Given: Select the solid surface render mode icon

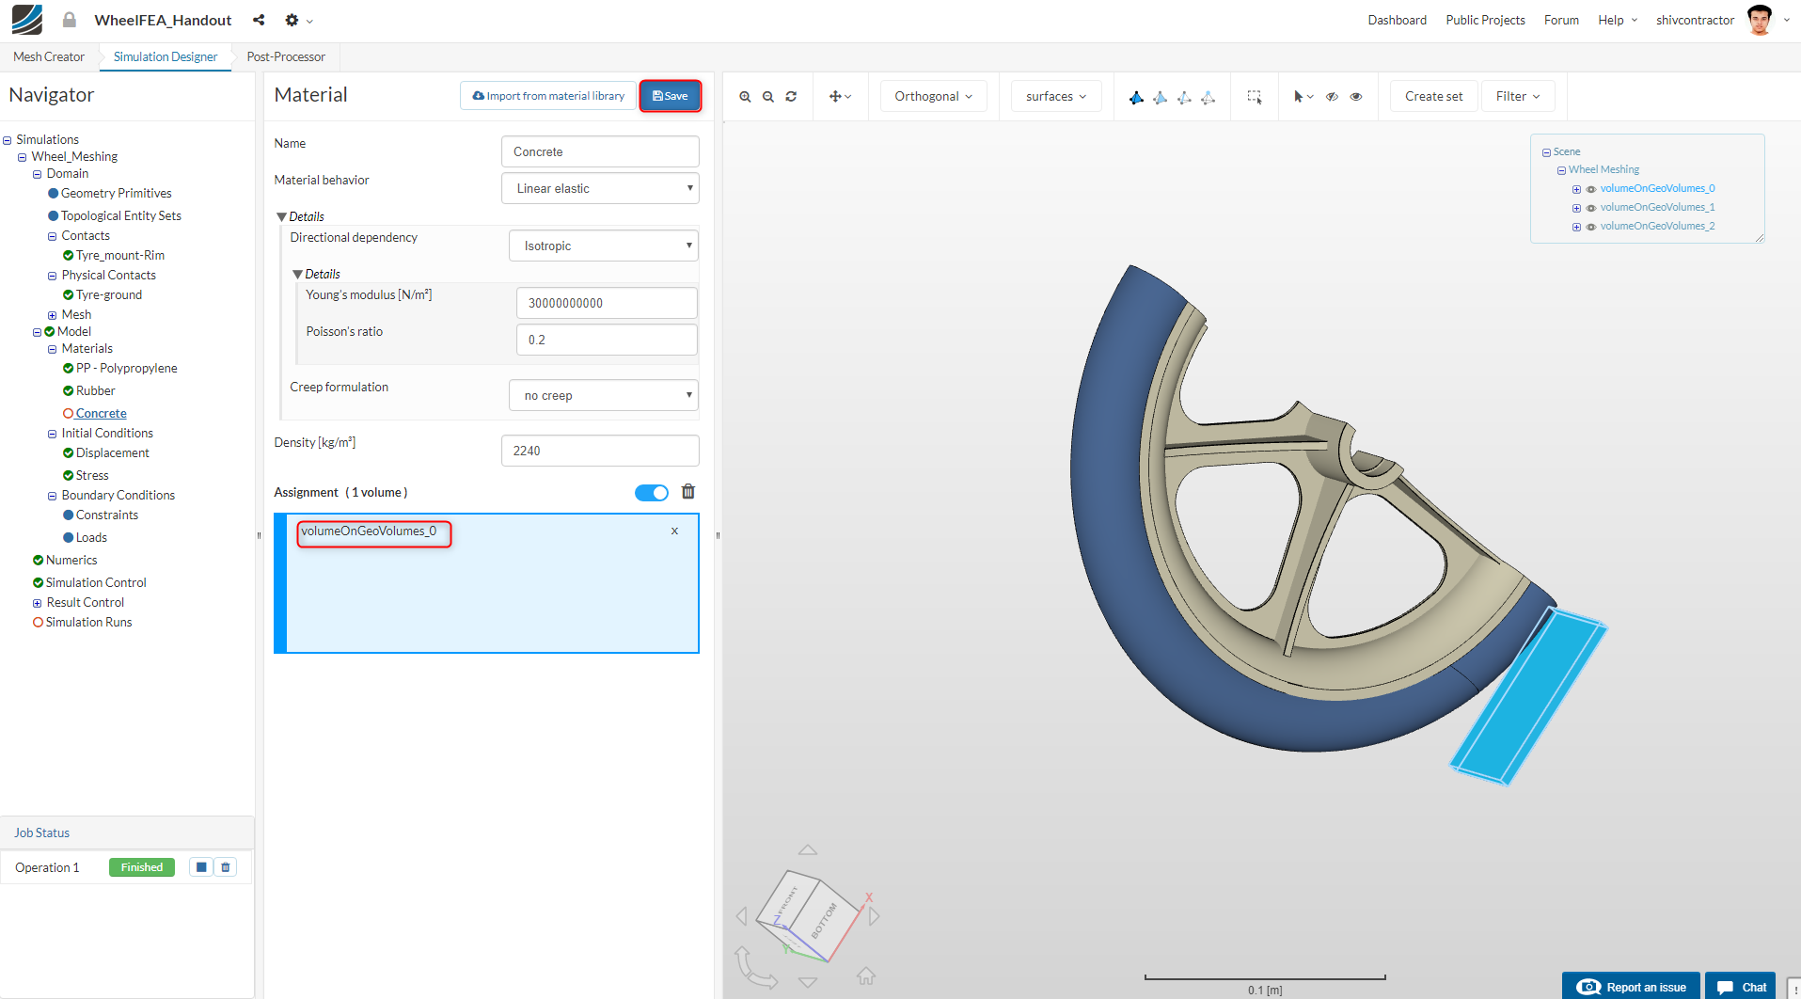Looking at the screenshot, I should [1136, 97].
